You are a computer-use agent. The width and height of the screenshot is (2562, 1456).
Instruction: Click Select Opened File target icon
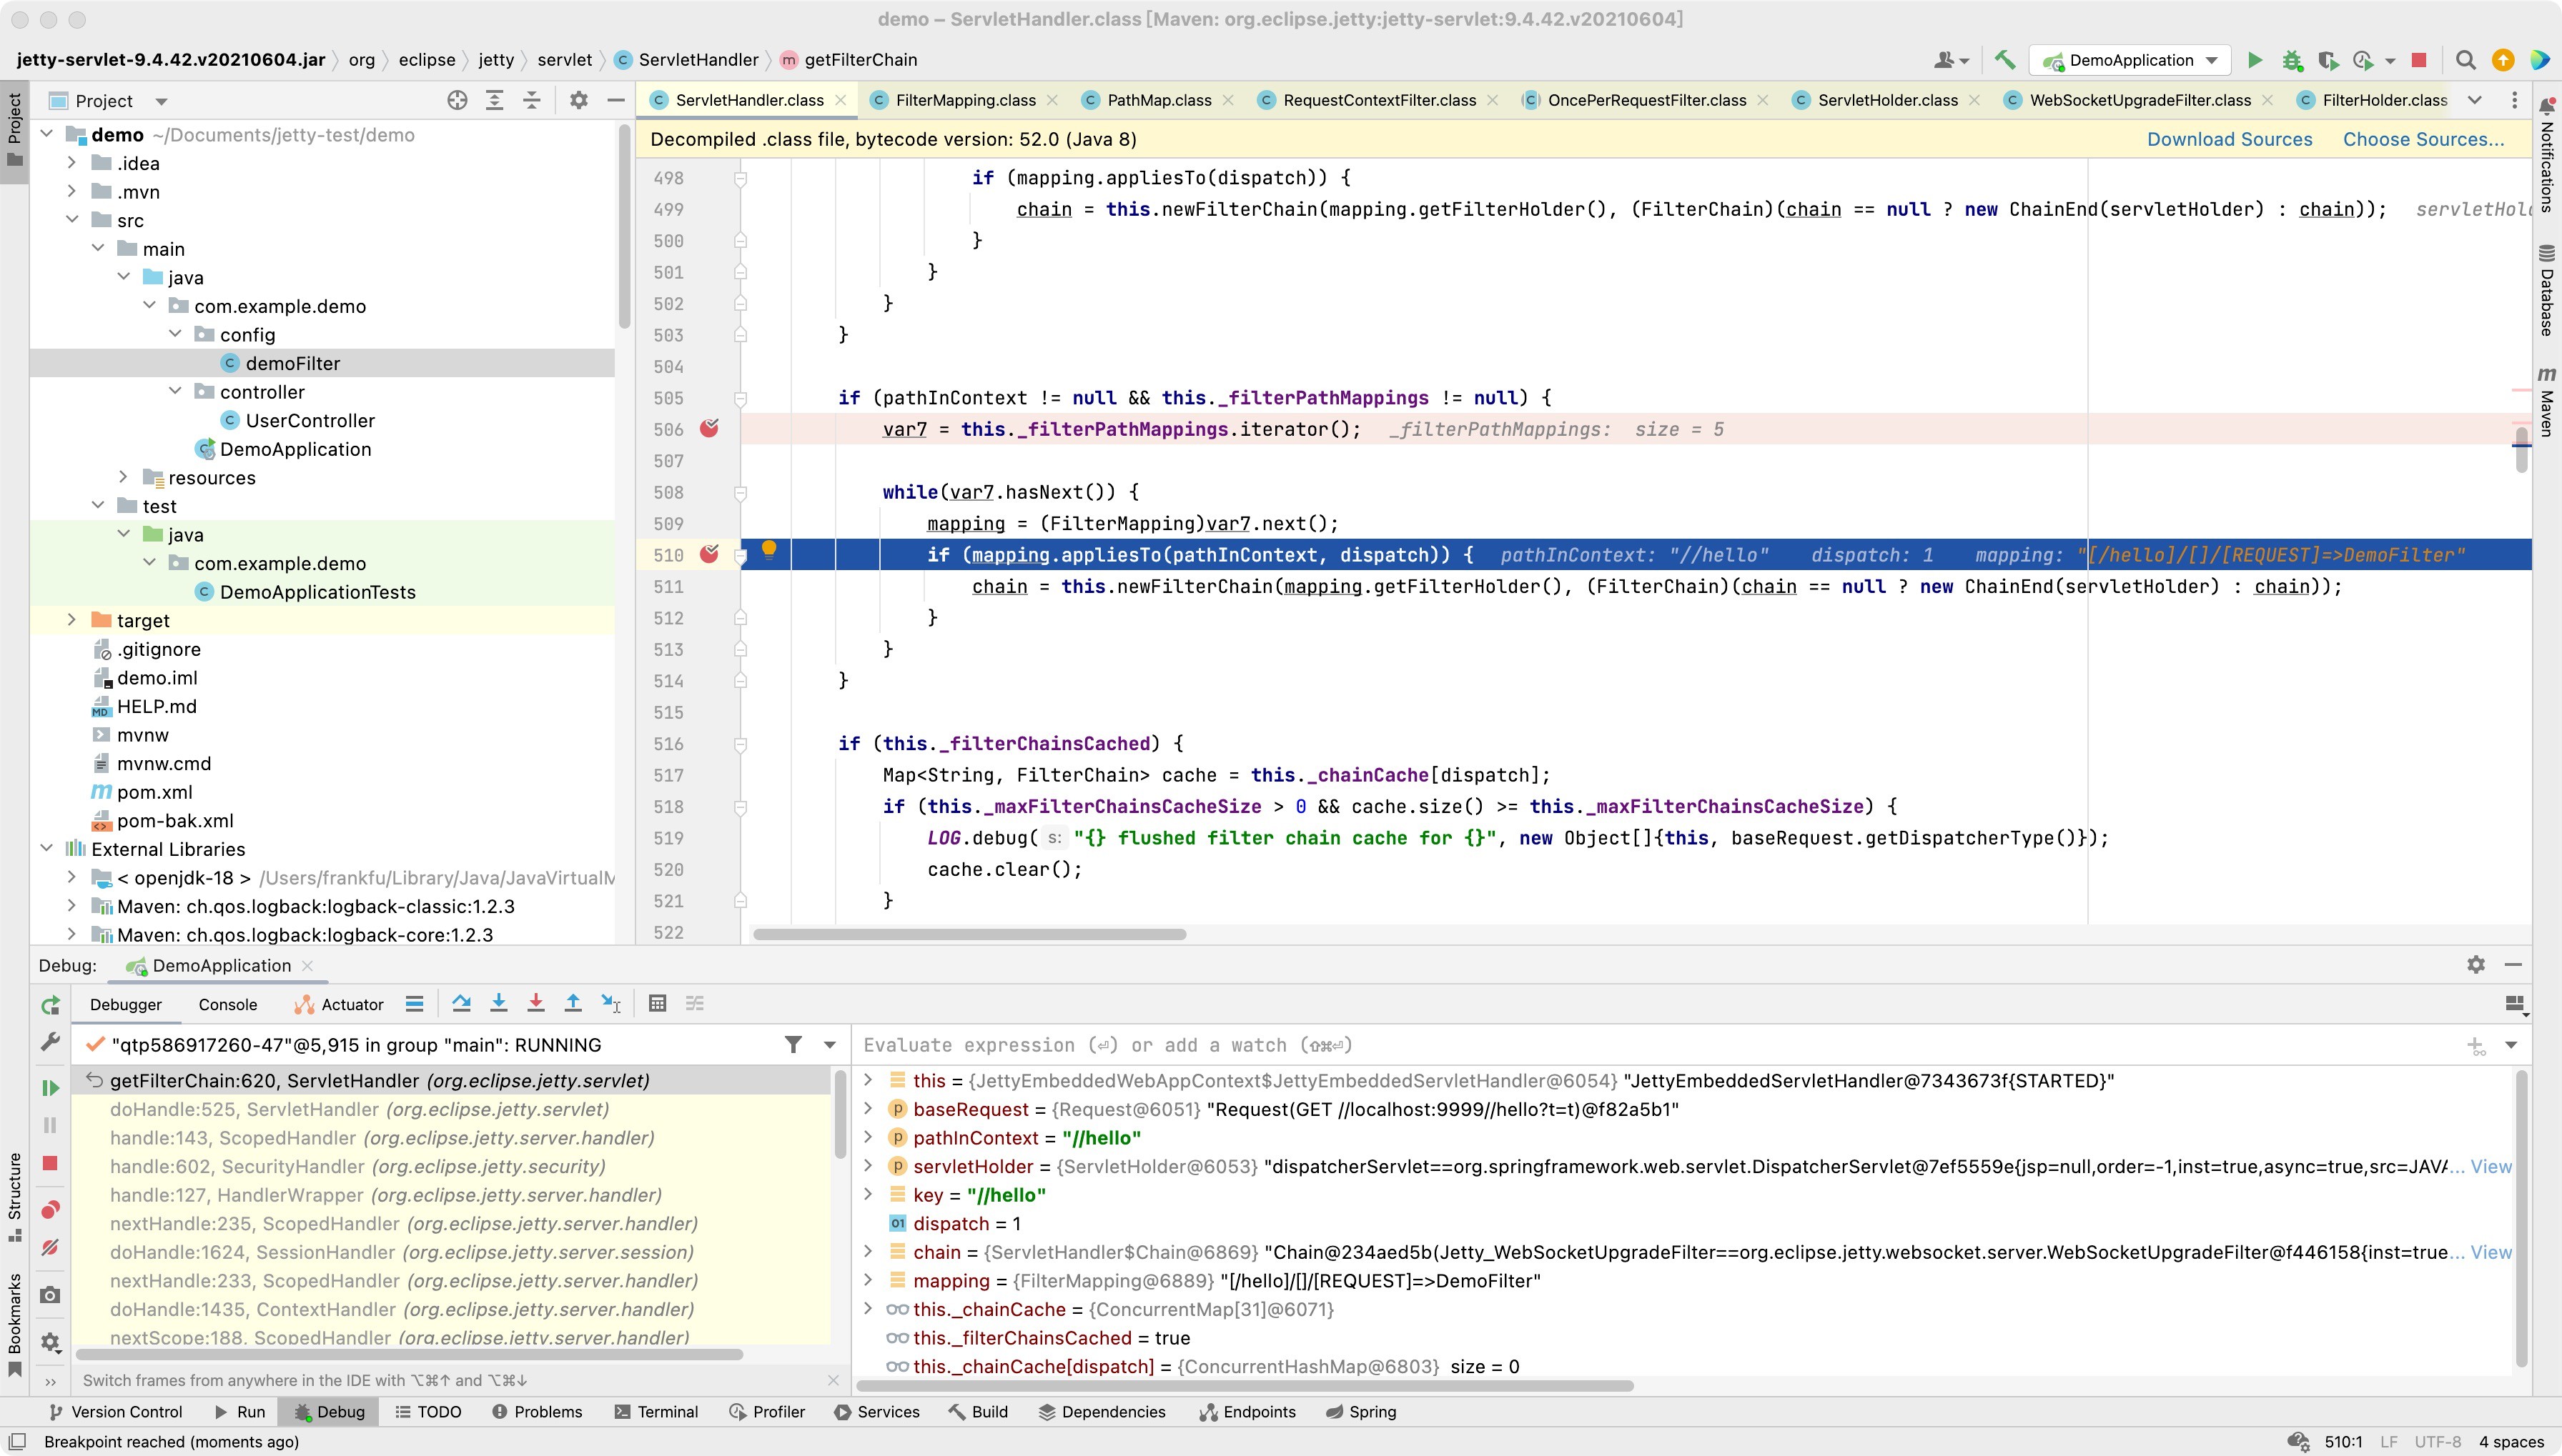(x=457, y=100)
